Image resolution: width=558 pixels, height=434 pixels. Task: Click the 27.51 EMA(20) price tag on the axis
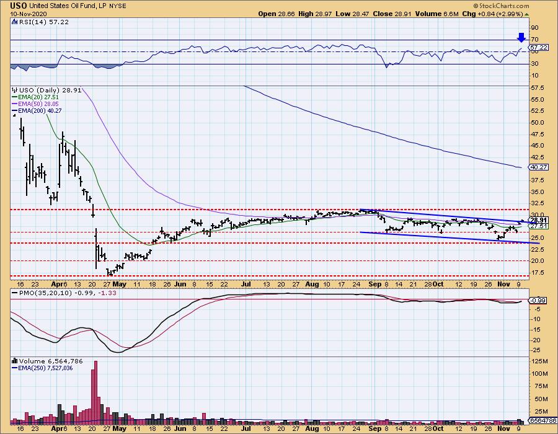click(539, 226)
